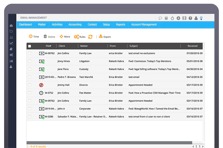
Task: Click the clock icon in M-0752 row
Action: (41, 93)
